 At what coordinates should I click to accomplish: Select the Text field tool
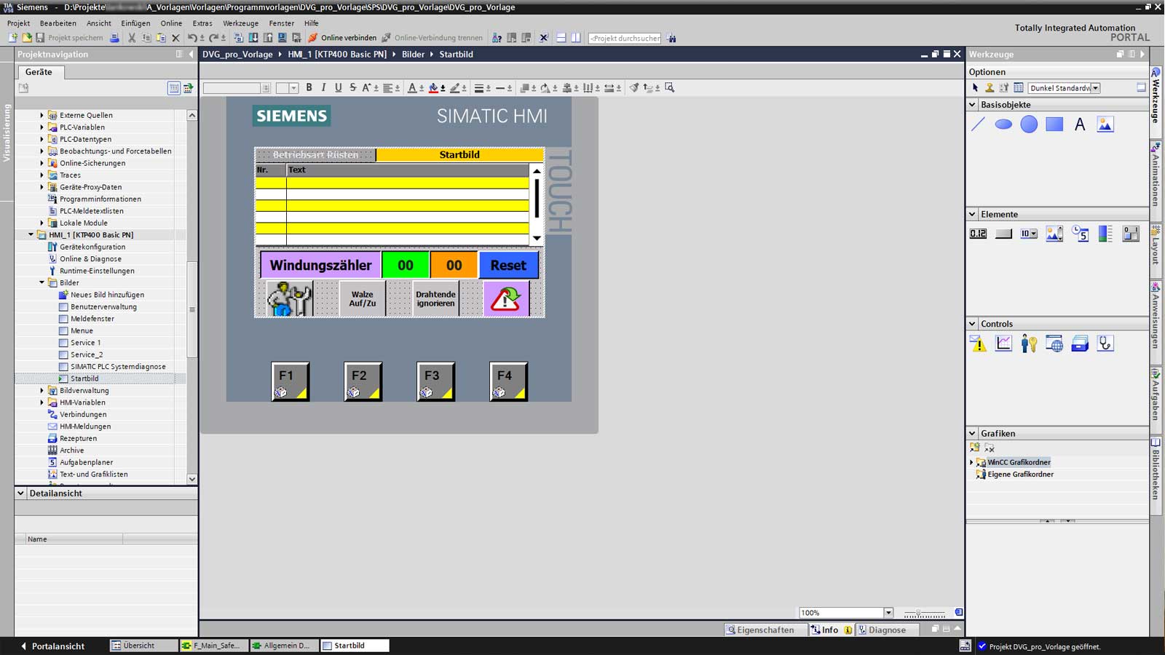tap(1080, 124)
